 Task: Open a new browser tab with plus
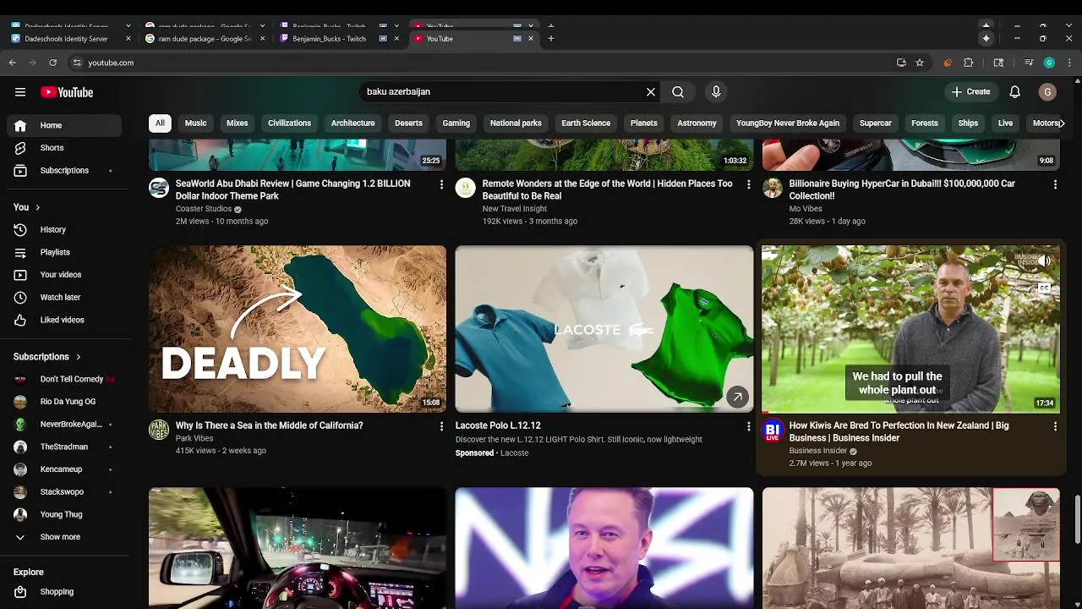point(550,38)
